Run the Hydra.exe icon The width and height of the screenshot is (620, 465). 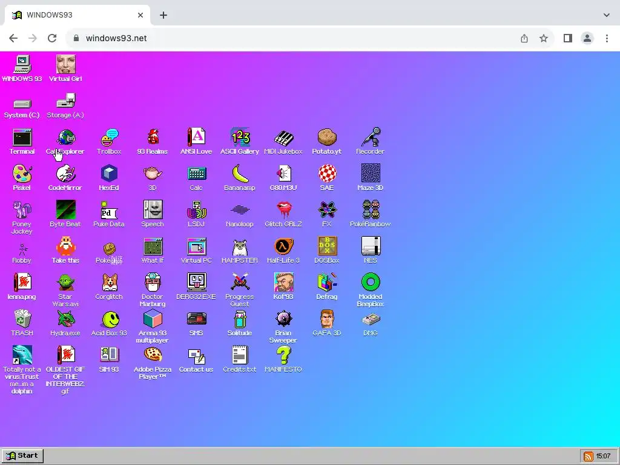coord(65,319)
